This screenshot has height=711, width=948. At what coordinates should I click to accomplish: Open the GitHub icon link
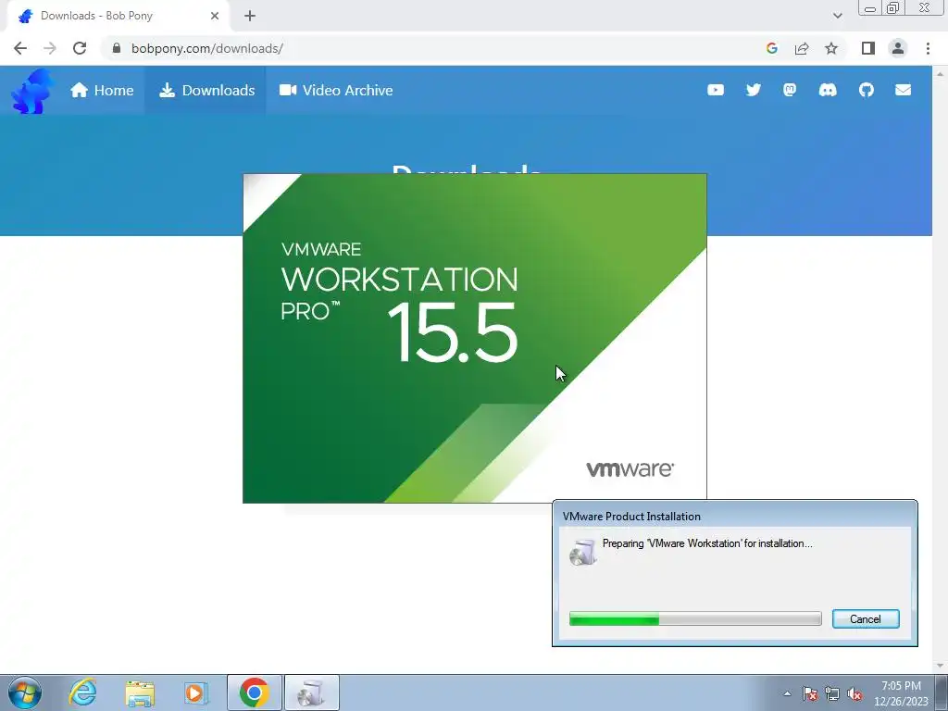click(866, 90)
